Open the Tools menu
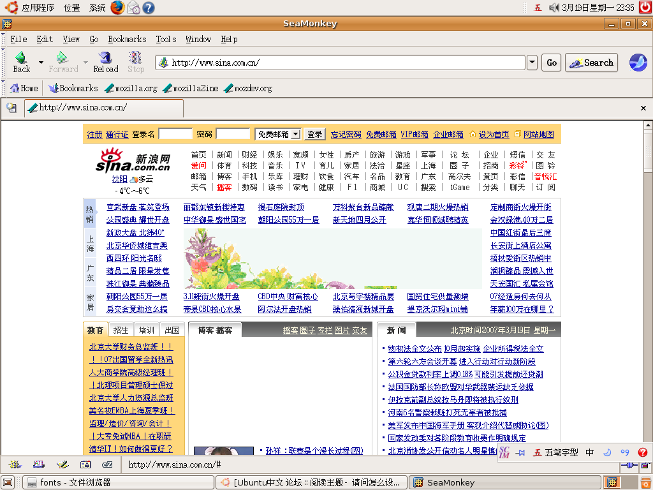Screen dimensions: 653x490 (x=166, y=39)
